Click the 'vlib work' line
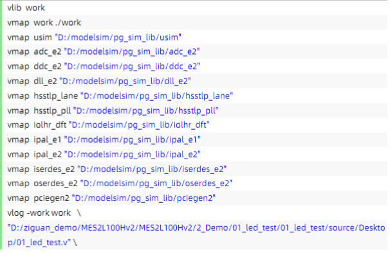 click(26, 8)
